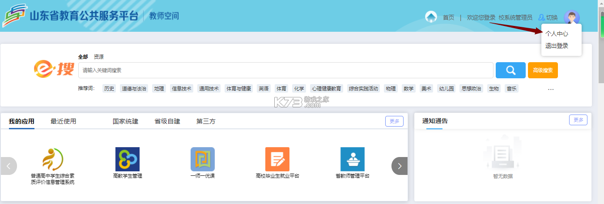Switch to 国家统建 tab
604x204 pixels.
(x=125, y=121)
